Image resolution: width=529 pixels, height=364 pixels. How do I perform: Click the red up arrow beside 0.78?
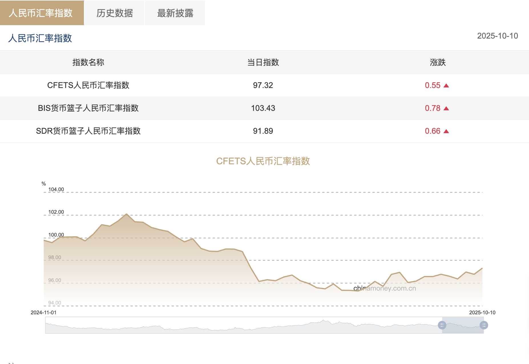tap(446, 109)
